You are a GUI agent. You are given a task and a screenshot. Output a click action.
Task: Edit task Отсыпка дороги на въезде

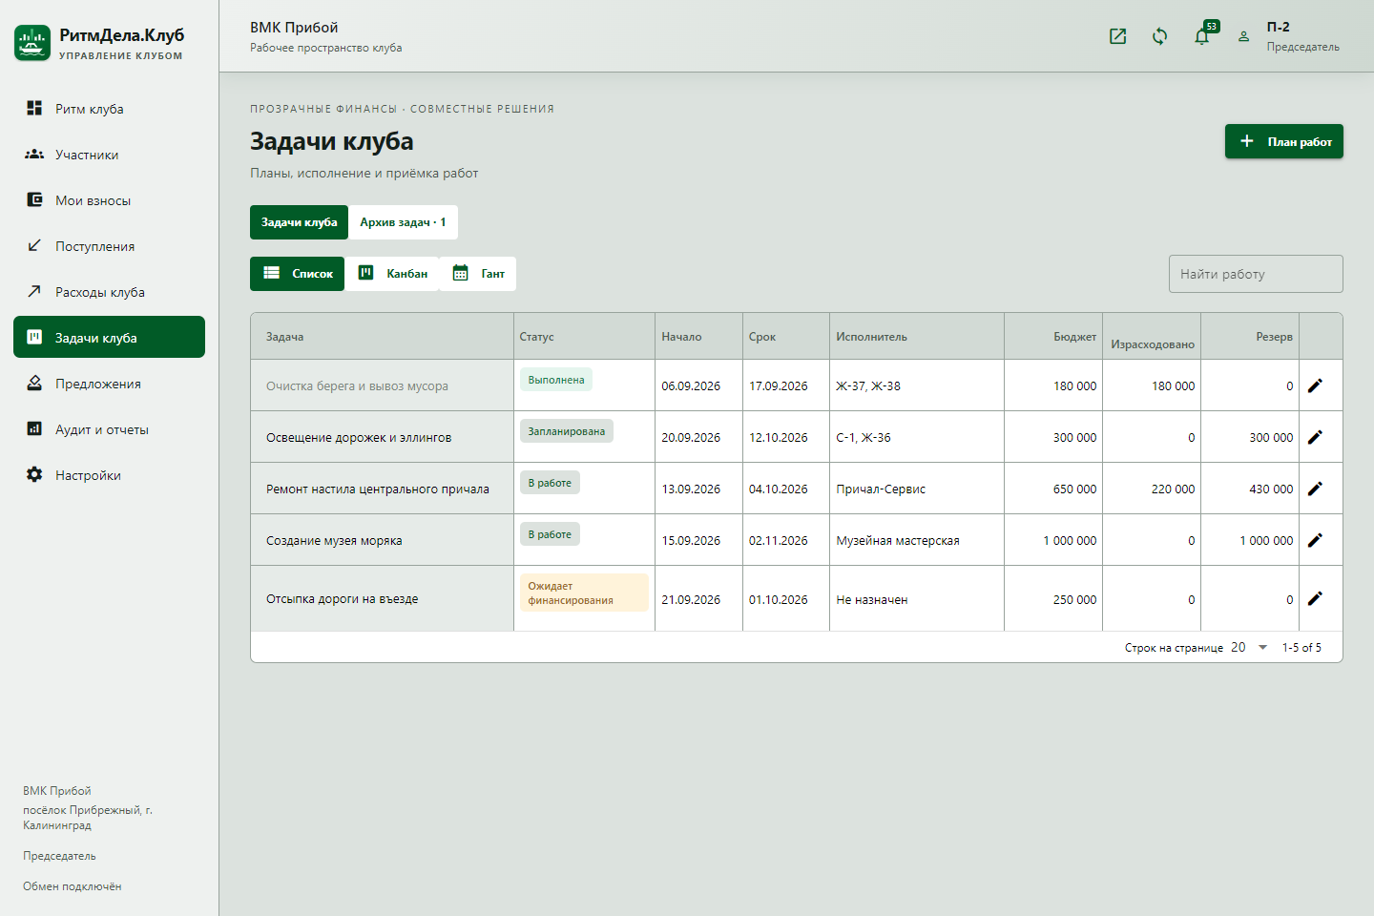click(x=1315, y=598)
